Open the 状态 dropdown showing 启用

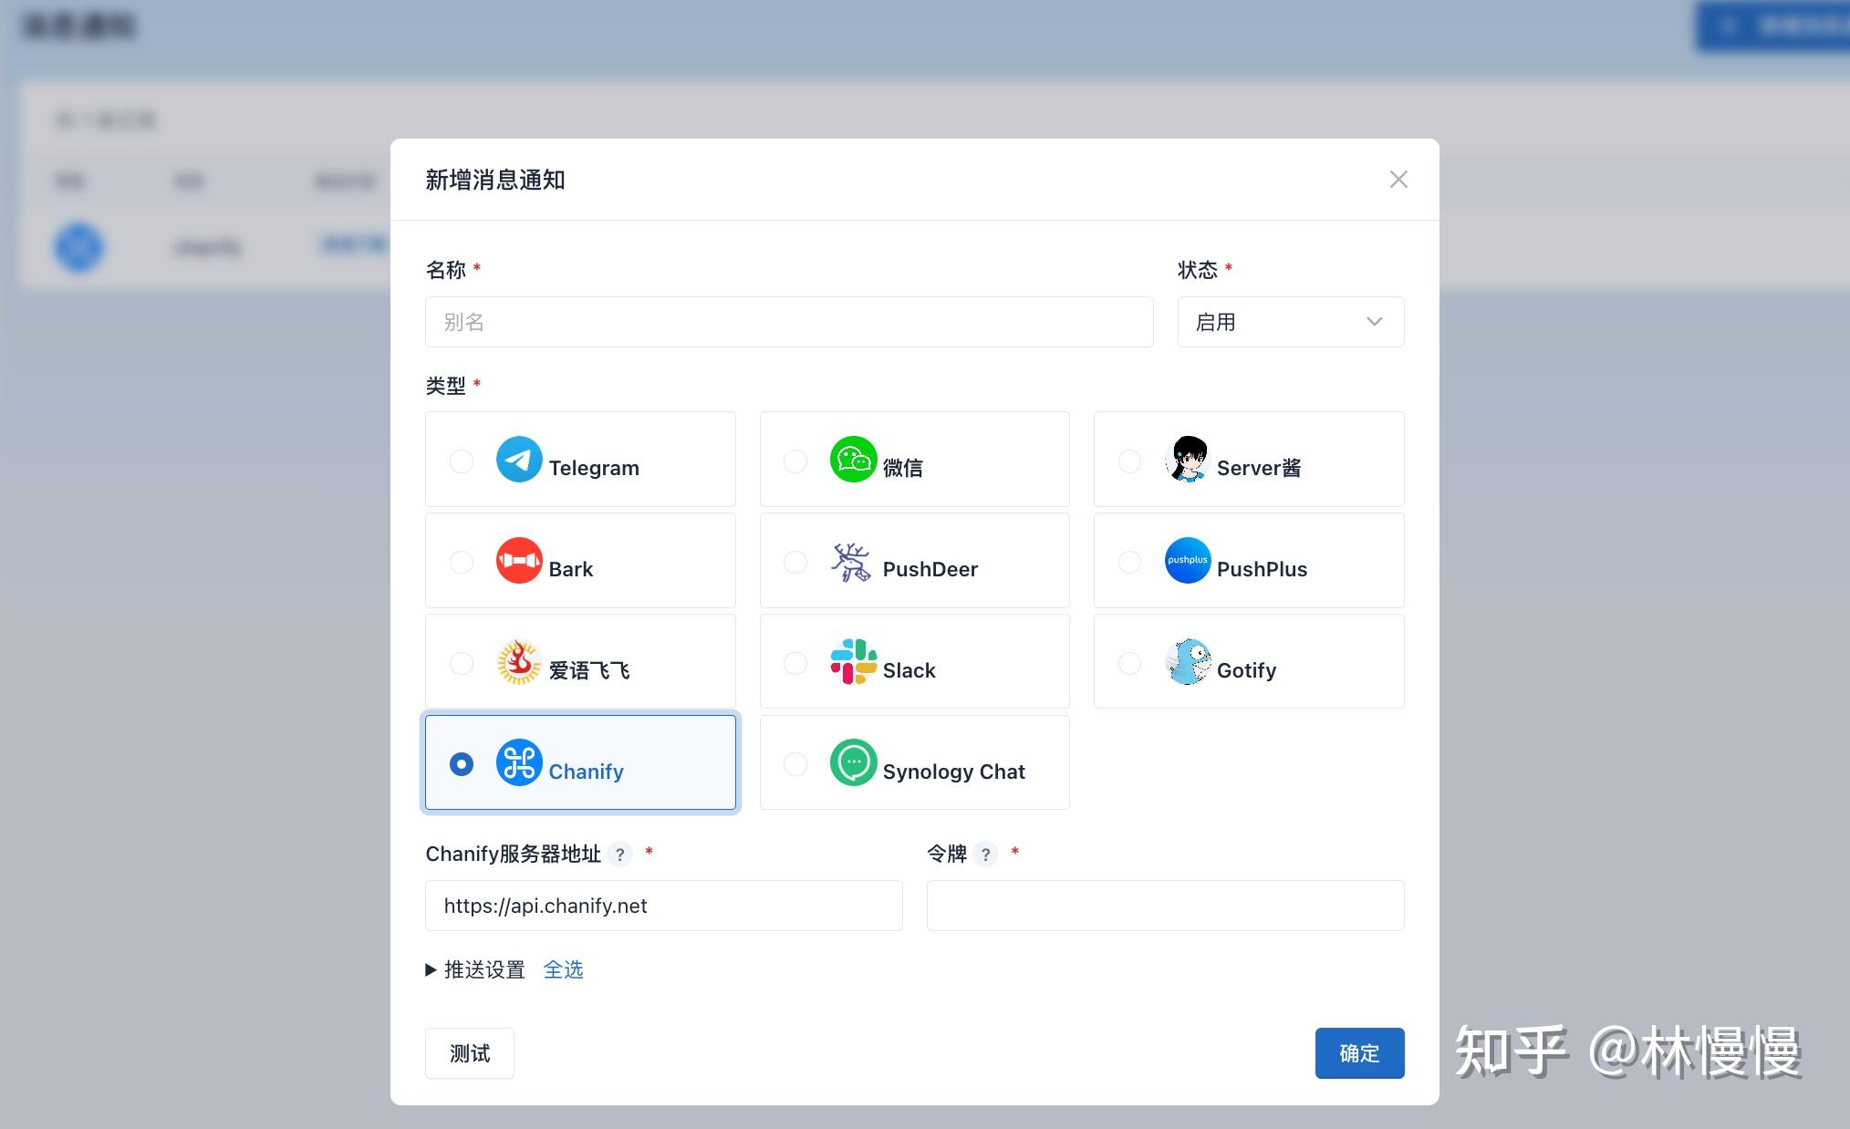1290,322
